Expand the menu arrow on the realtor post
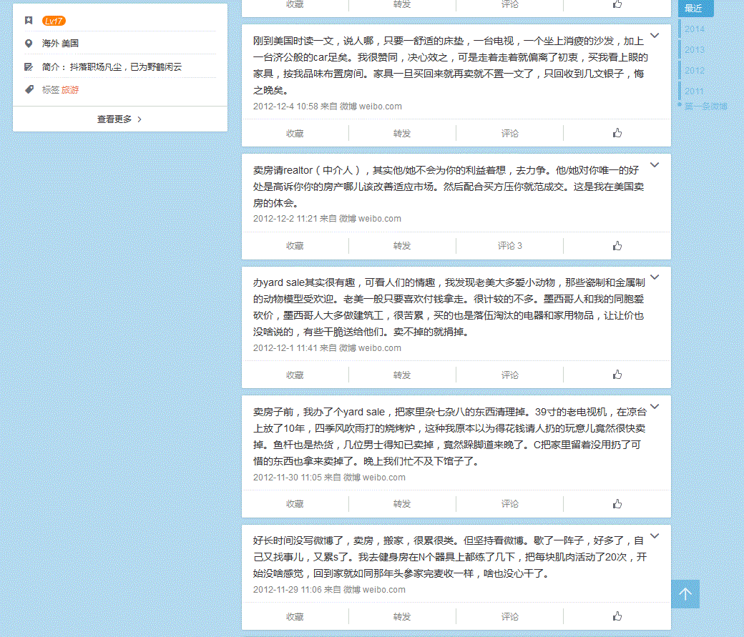Screen dimensions: 744x637 coord(654,165)
